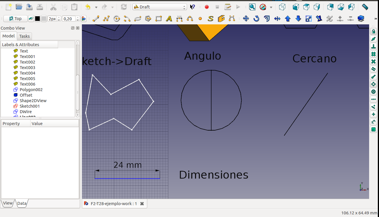Click the Move objects tool

(x=246, y=19)
